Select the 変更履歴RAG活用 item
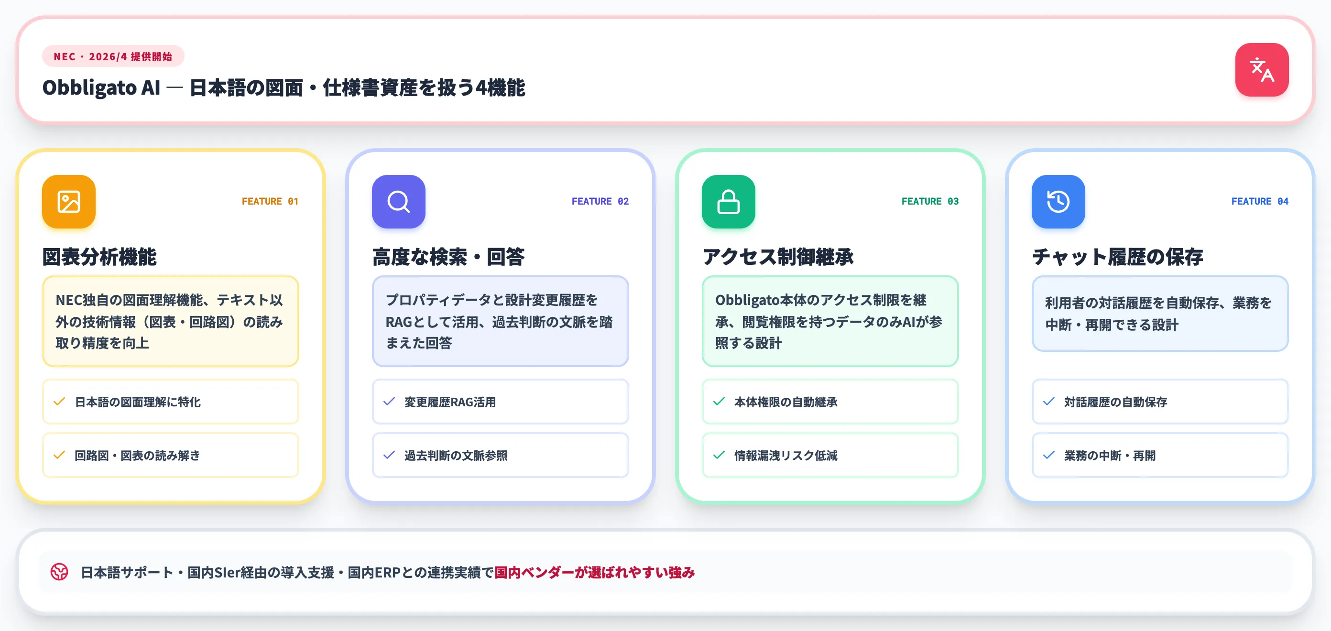This screenshot has width=1331, height=631. (500, 402)
